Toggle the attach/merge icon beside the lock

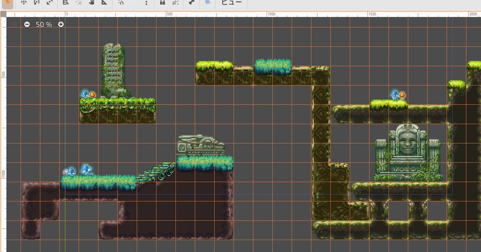[x=175, y=2]
